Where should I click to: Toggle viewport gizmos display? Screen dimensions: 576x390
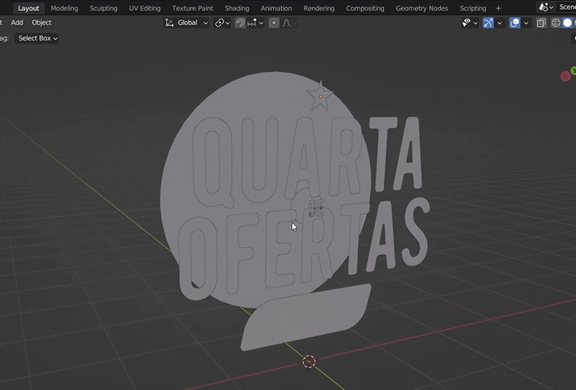pos(488,23)
